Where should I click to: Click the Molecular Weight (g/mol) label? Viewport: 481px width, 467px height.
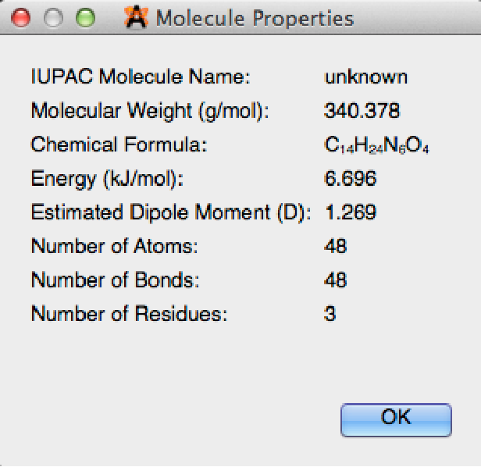pos(150,111)
